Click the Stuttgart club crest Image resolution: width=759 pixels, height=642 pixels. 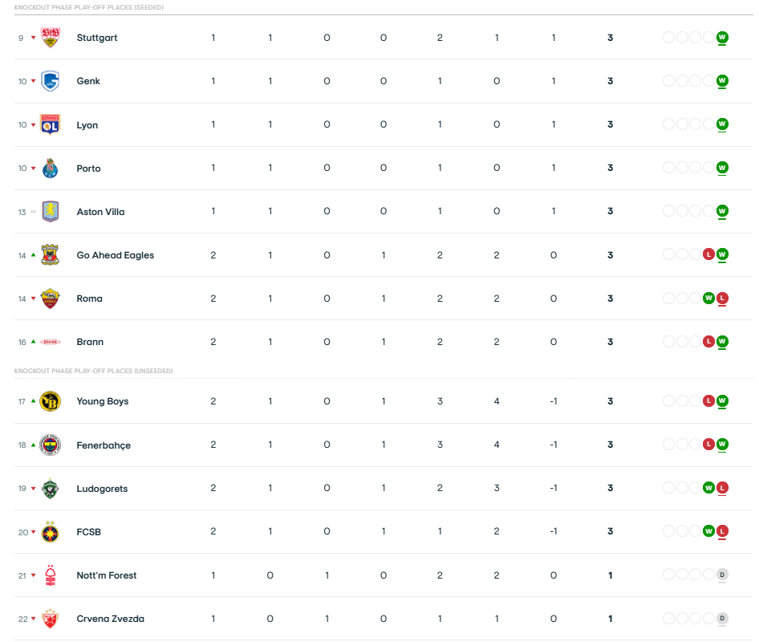pos(51,38)
